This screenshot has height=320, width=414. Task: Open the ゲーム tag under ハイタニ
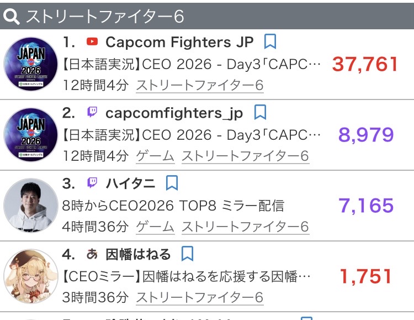pos(155,227)
